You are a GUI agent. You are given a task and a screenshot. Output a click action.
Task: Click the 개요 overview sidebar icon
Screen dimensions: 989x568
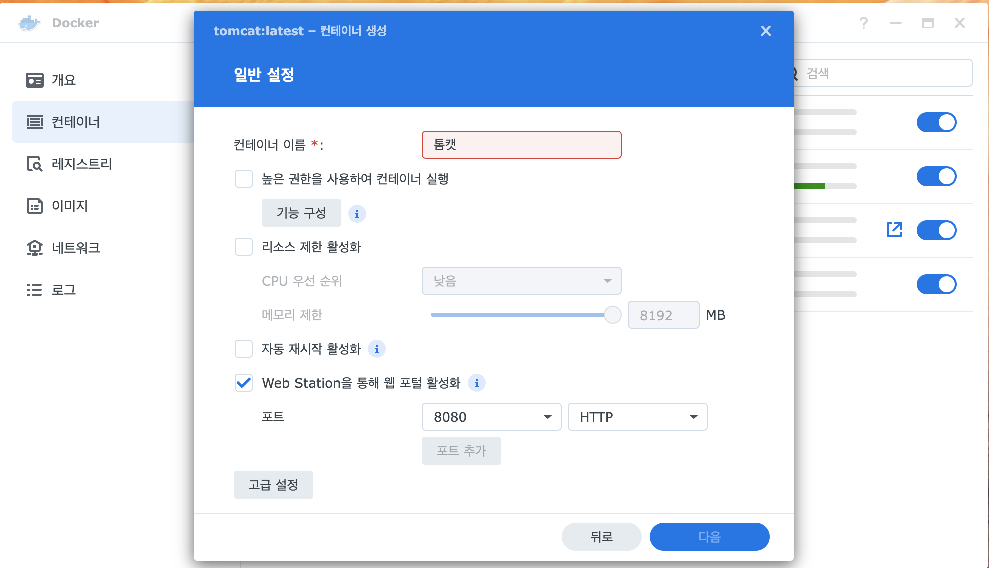click(x=34, y=80)
